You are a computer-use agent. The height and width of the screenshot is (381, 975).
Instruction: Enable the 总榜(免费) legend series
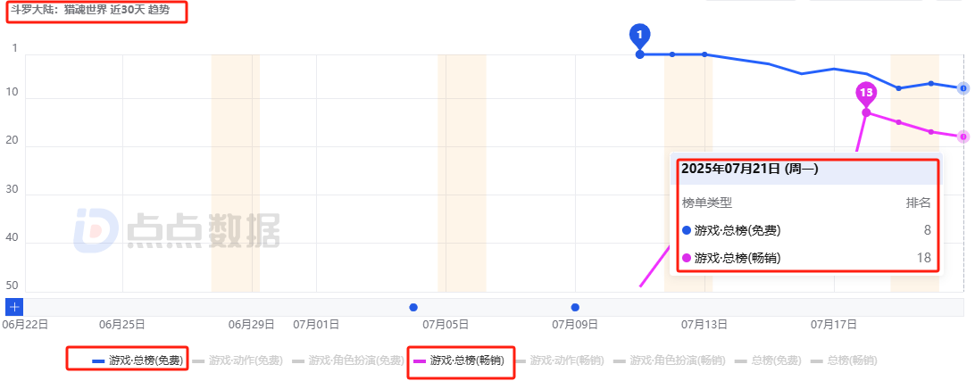point(768,360)
